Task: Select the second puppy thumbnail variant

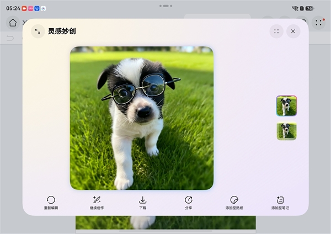Action: [286, 131]
